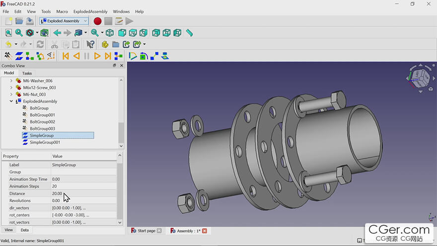The image size is (437, 246).
Task: Jump to the animation's last step
Action: 108,56
